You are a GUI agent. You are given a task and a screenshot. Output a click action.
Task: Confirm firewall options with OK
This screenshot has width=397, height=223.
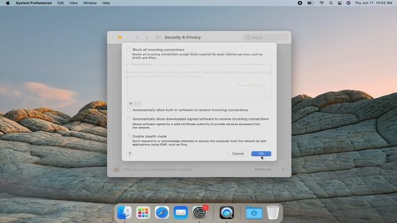click(261, 154)
